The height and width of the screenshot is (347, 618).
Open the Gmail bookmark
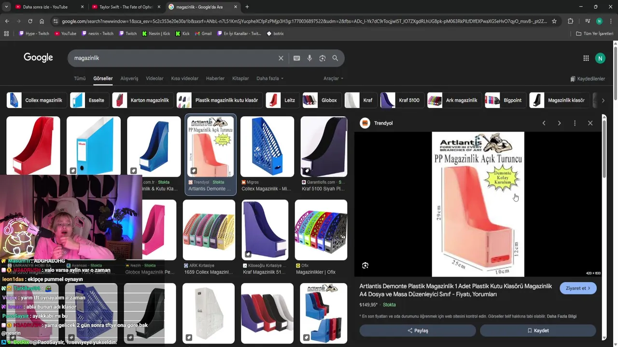tap(203, 34)
